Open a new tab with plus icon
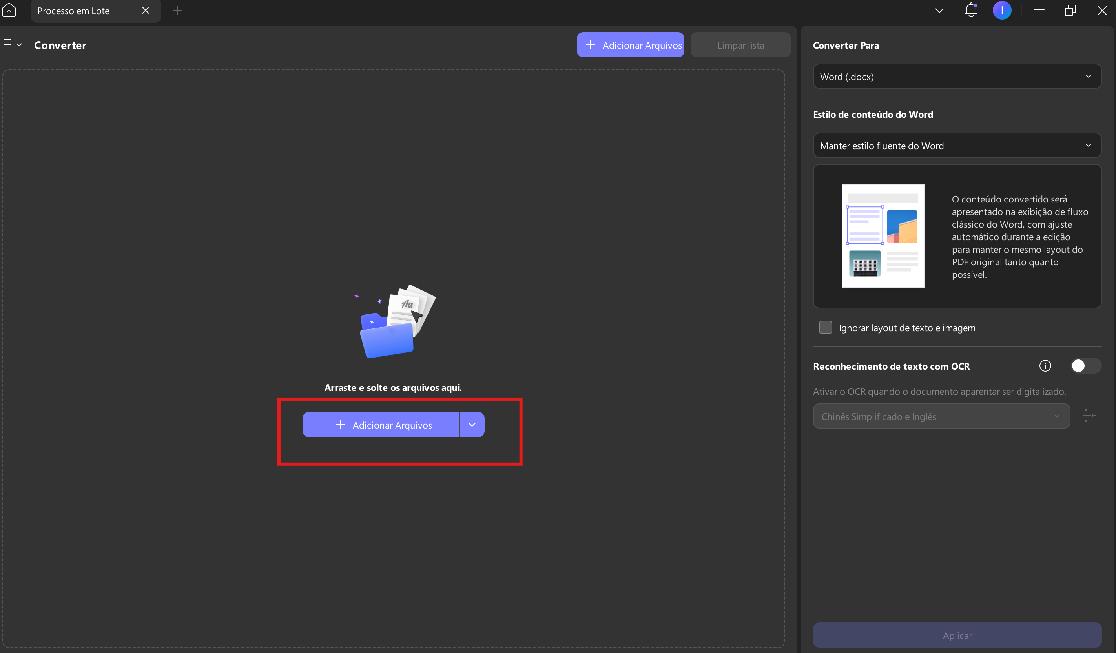The image size is (1116, 653). tap(177, 10)
